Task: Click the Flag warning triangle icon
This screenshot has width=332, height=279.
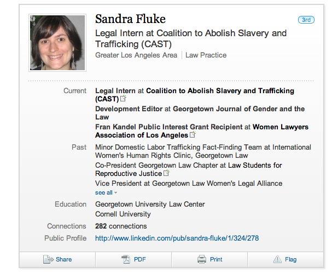Action: tap(277, 259)
